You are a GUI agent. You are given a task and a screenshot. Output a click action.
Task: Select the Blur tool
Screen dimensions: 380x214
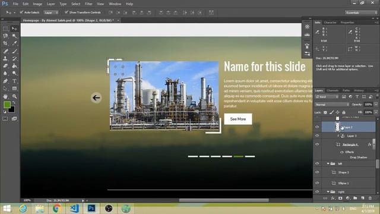tap(5, 73)
